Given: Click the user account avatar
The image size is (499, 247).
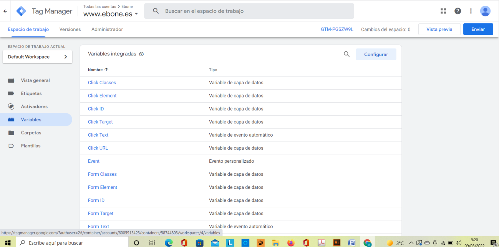Looking at the screenshot, I should pos(485,11).
